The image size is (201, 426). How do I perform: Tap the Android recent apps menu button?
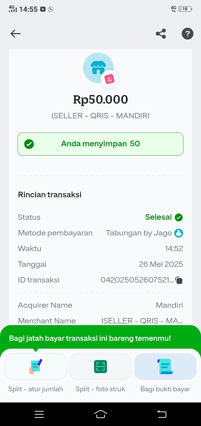pos(39,414)
